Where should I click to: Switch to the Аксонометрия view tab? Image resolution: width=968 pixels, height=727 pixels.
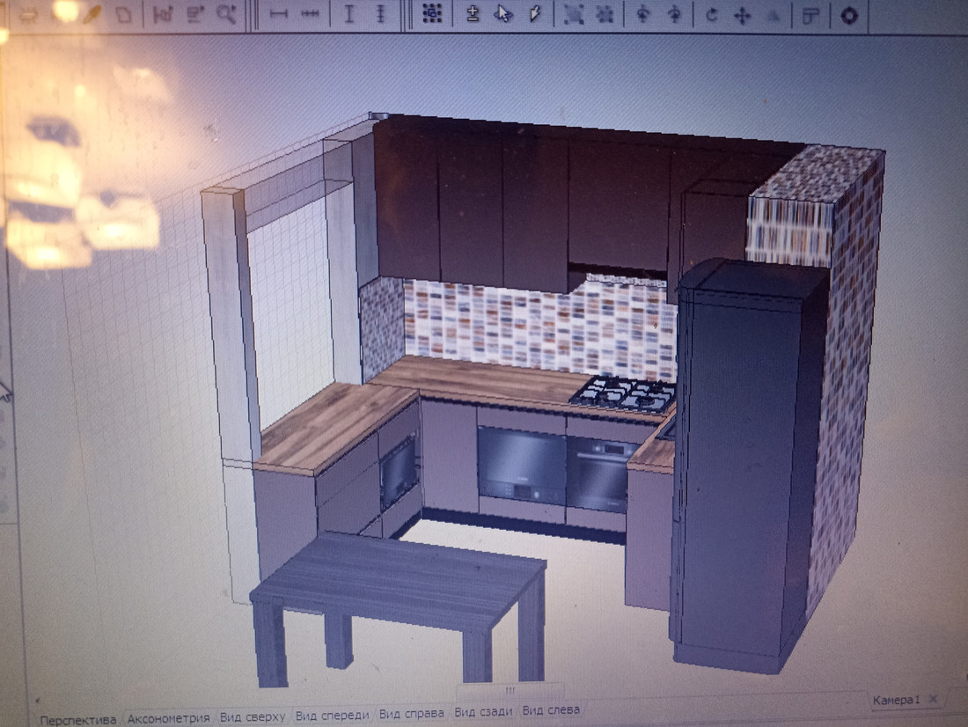[169, 718]
